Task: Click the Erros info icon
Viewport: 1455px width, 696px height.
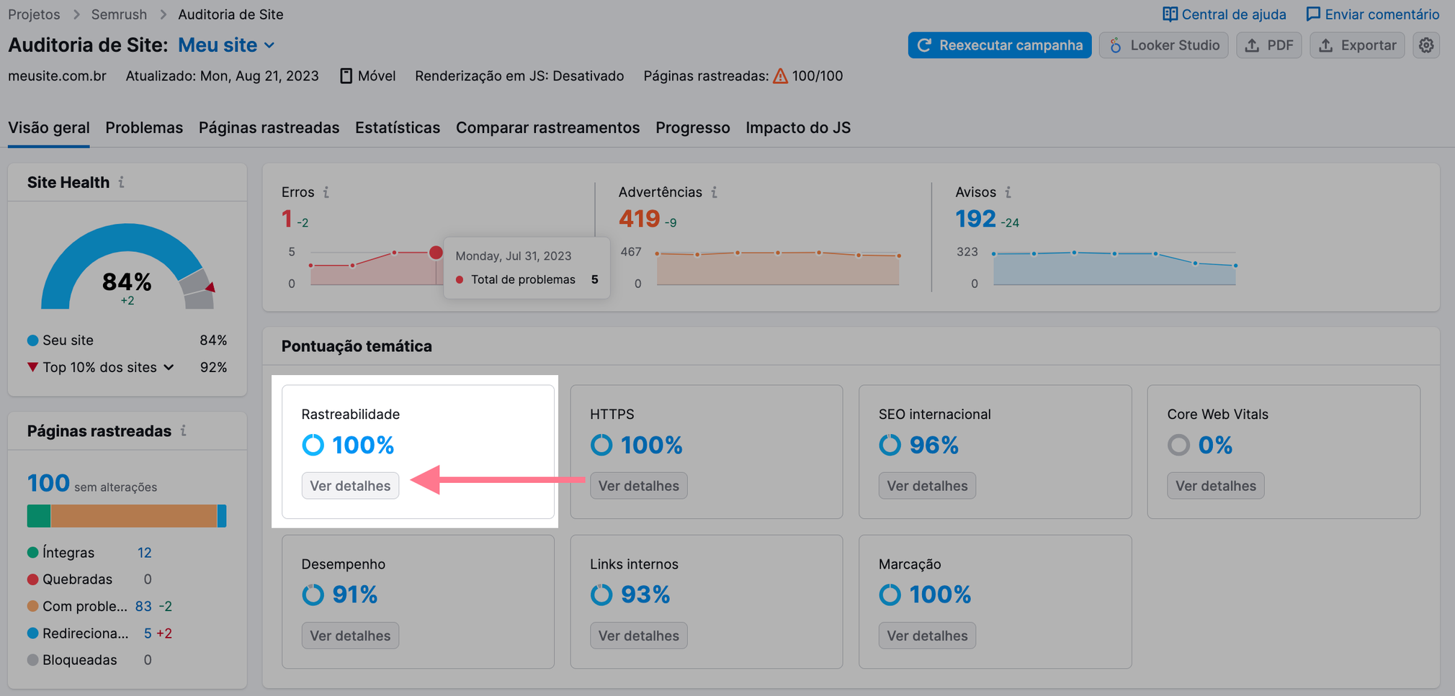Action: coord(326,192)
